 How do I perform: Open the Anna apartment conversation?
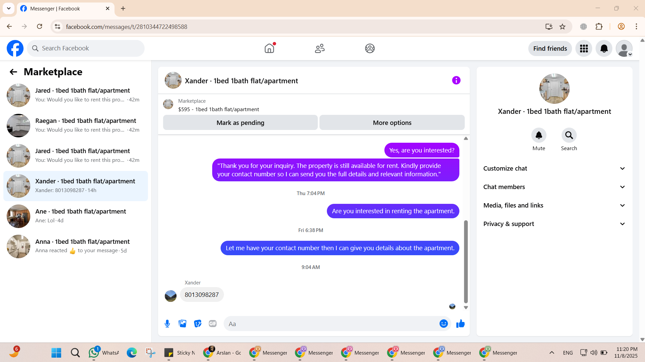tap(76, 246)
